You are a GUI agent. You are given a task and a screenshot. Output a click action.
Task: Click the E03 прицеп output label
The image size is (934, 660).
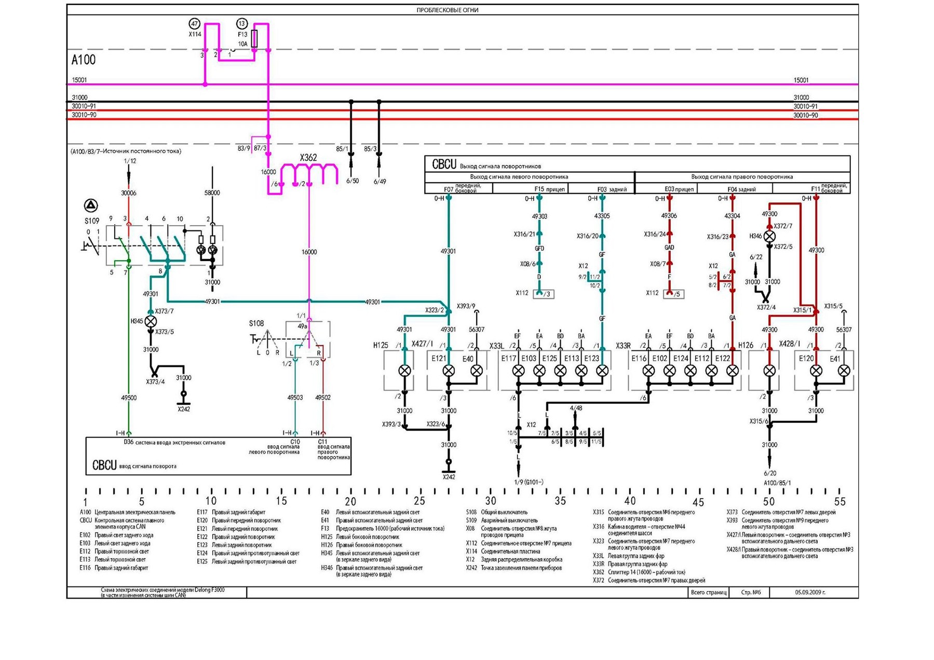click(x=679, y=189)
